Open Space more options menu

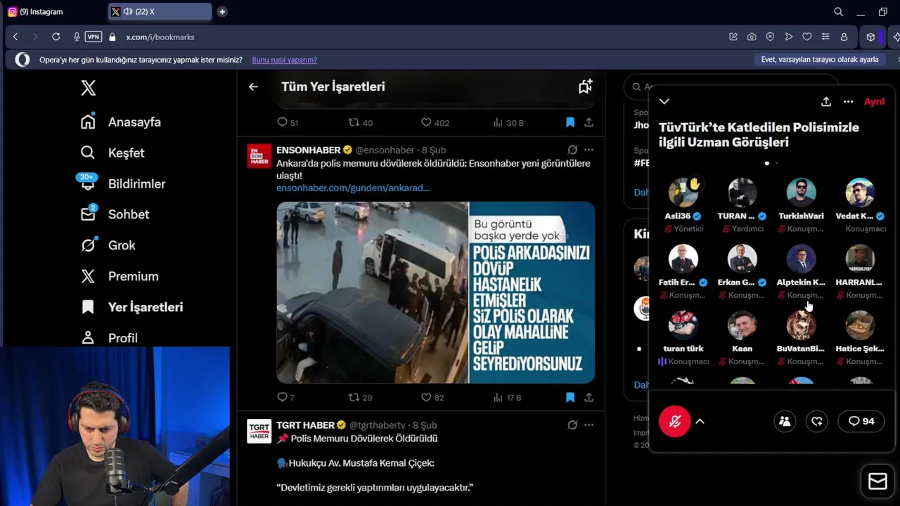848,101
